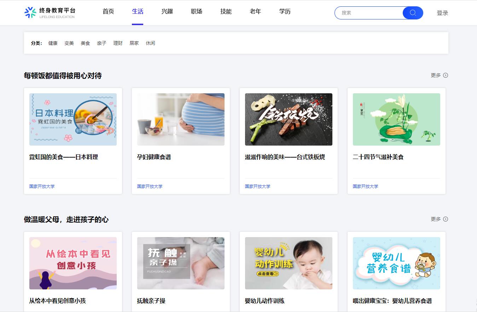Image resolution: width=477 pixels, height=312 pixels.
Task: Go to the 职场 tab
Action: tap(197, 11)
